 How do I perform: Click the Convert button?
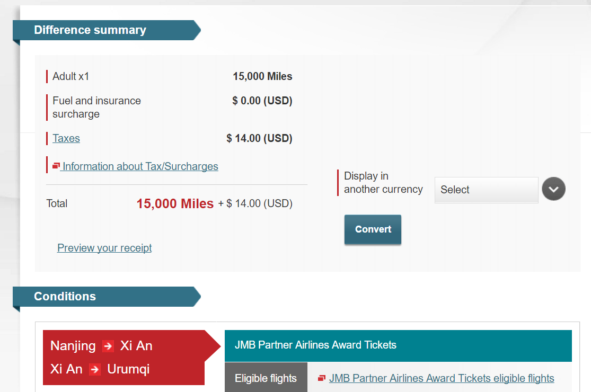[x=373, y=229]
